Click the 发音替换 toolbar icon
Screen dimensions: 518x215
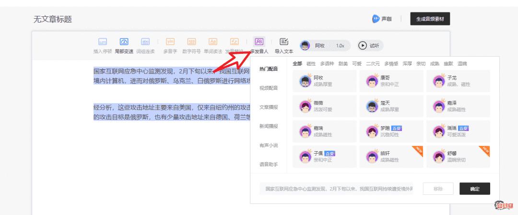235,42
